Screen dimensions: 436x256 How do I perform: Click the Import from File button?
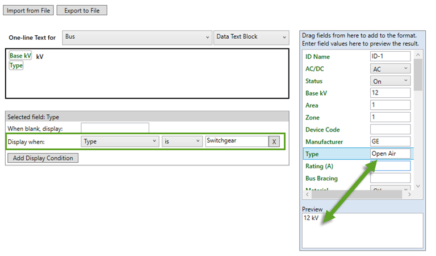[29, 10]
